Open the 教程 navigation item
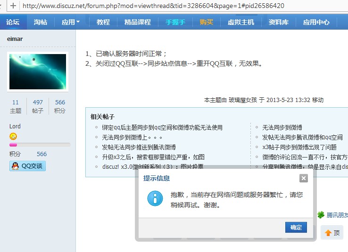Viewport: 348px width, 252px height. [103, 22]
